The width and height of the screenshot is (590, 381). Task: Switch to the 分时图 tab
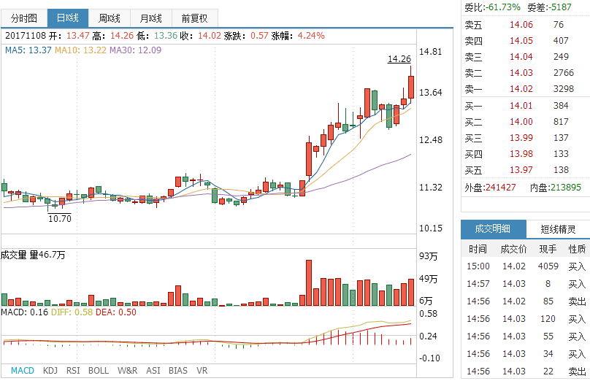pos(24,18)
